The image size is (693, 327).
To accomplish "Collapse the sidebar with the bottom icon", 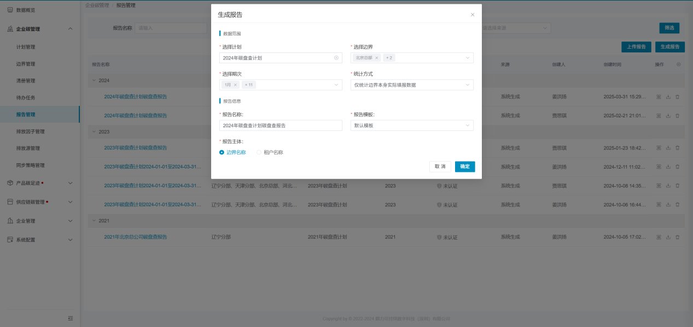I will coord(70,318).
